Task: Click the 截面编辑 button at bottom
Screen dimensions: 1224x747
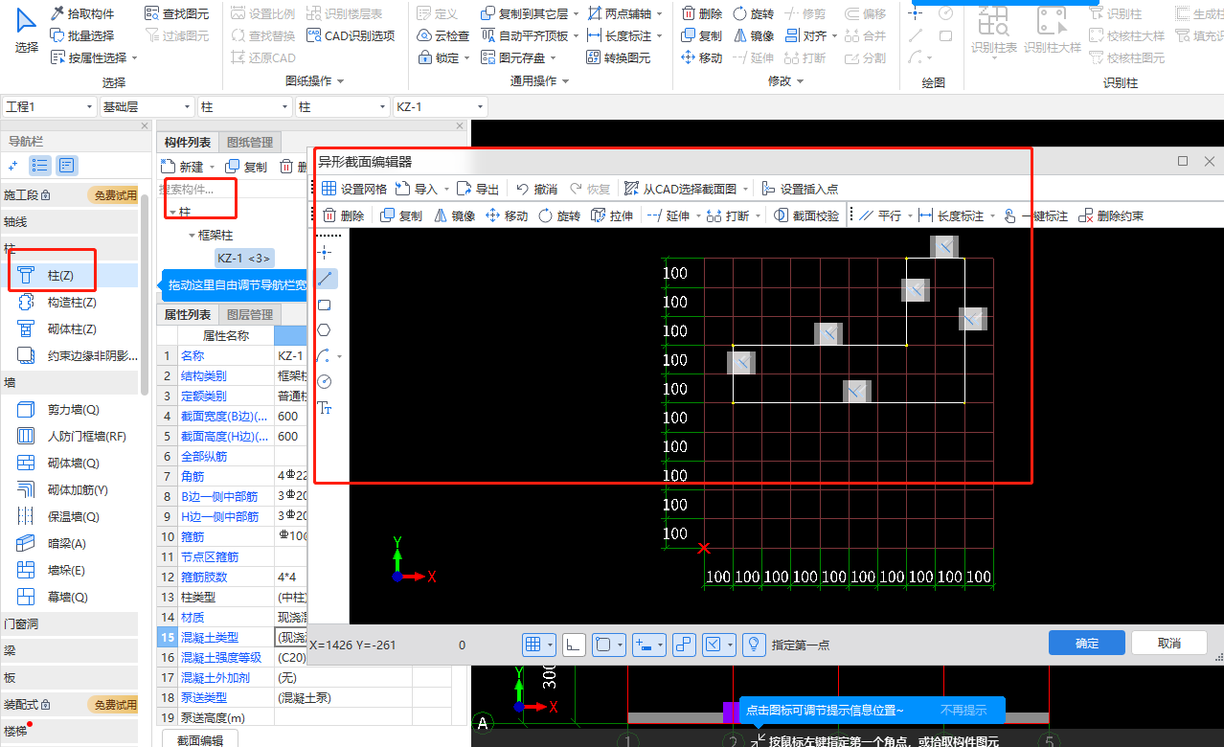Action: tap(200, 740)
